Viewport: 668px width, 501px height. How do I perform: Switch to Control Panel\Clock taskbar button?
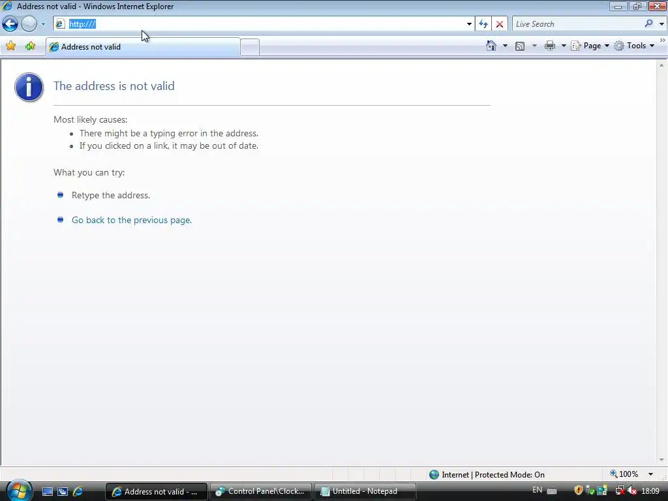point(261,491)
